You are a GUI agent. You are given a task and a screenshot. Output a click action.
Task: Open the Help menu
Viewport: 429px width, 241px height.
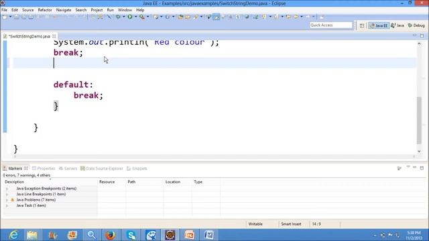140,10
